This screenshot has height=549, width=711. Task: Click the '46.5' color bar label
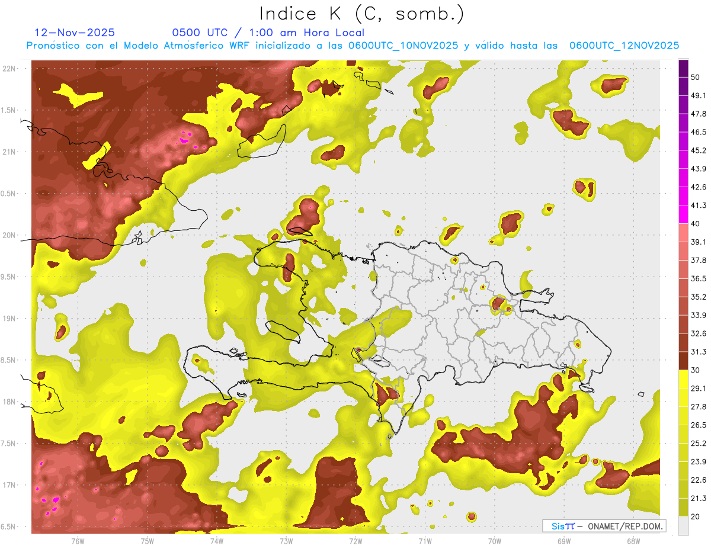pos(698,132)
